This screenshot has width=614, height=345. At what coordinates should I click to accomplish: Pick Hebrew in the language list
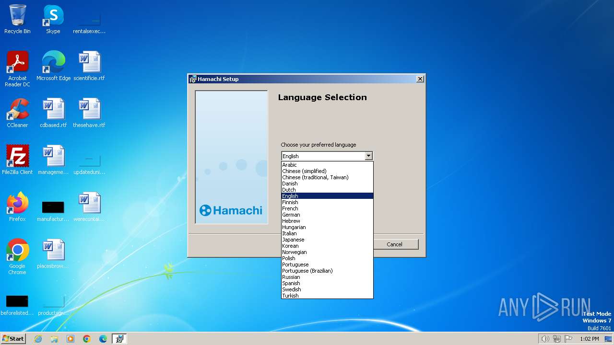tap(327, 221)
